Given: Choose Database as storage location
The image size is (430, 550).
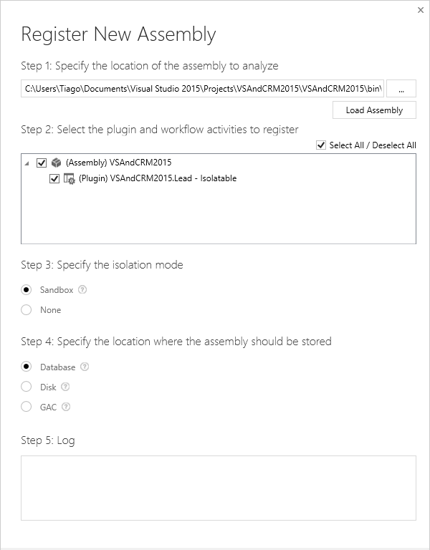Looking at the screenshot, I should point(27,367).
